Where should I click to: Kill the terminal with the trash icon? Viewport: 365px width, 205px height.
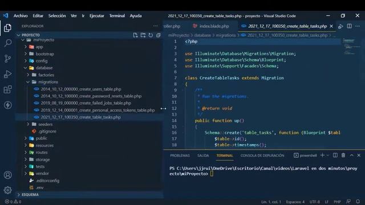click(343, 155)
